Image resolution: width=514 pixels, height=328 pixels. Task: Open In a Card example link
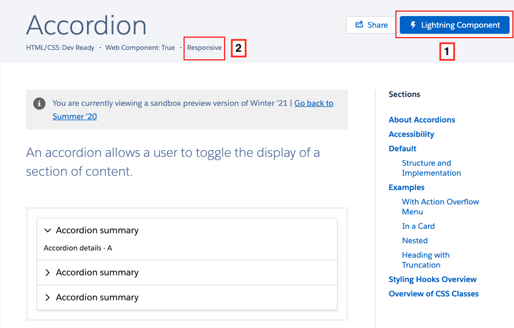(418, 226)
